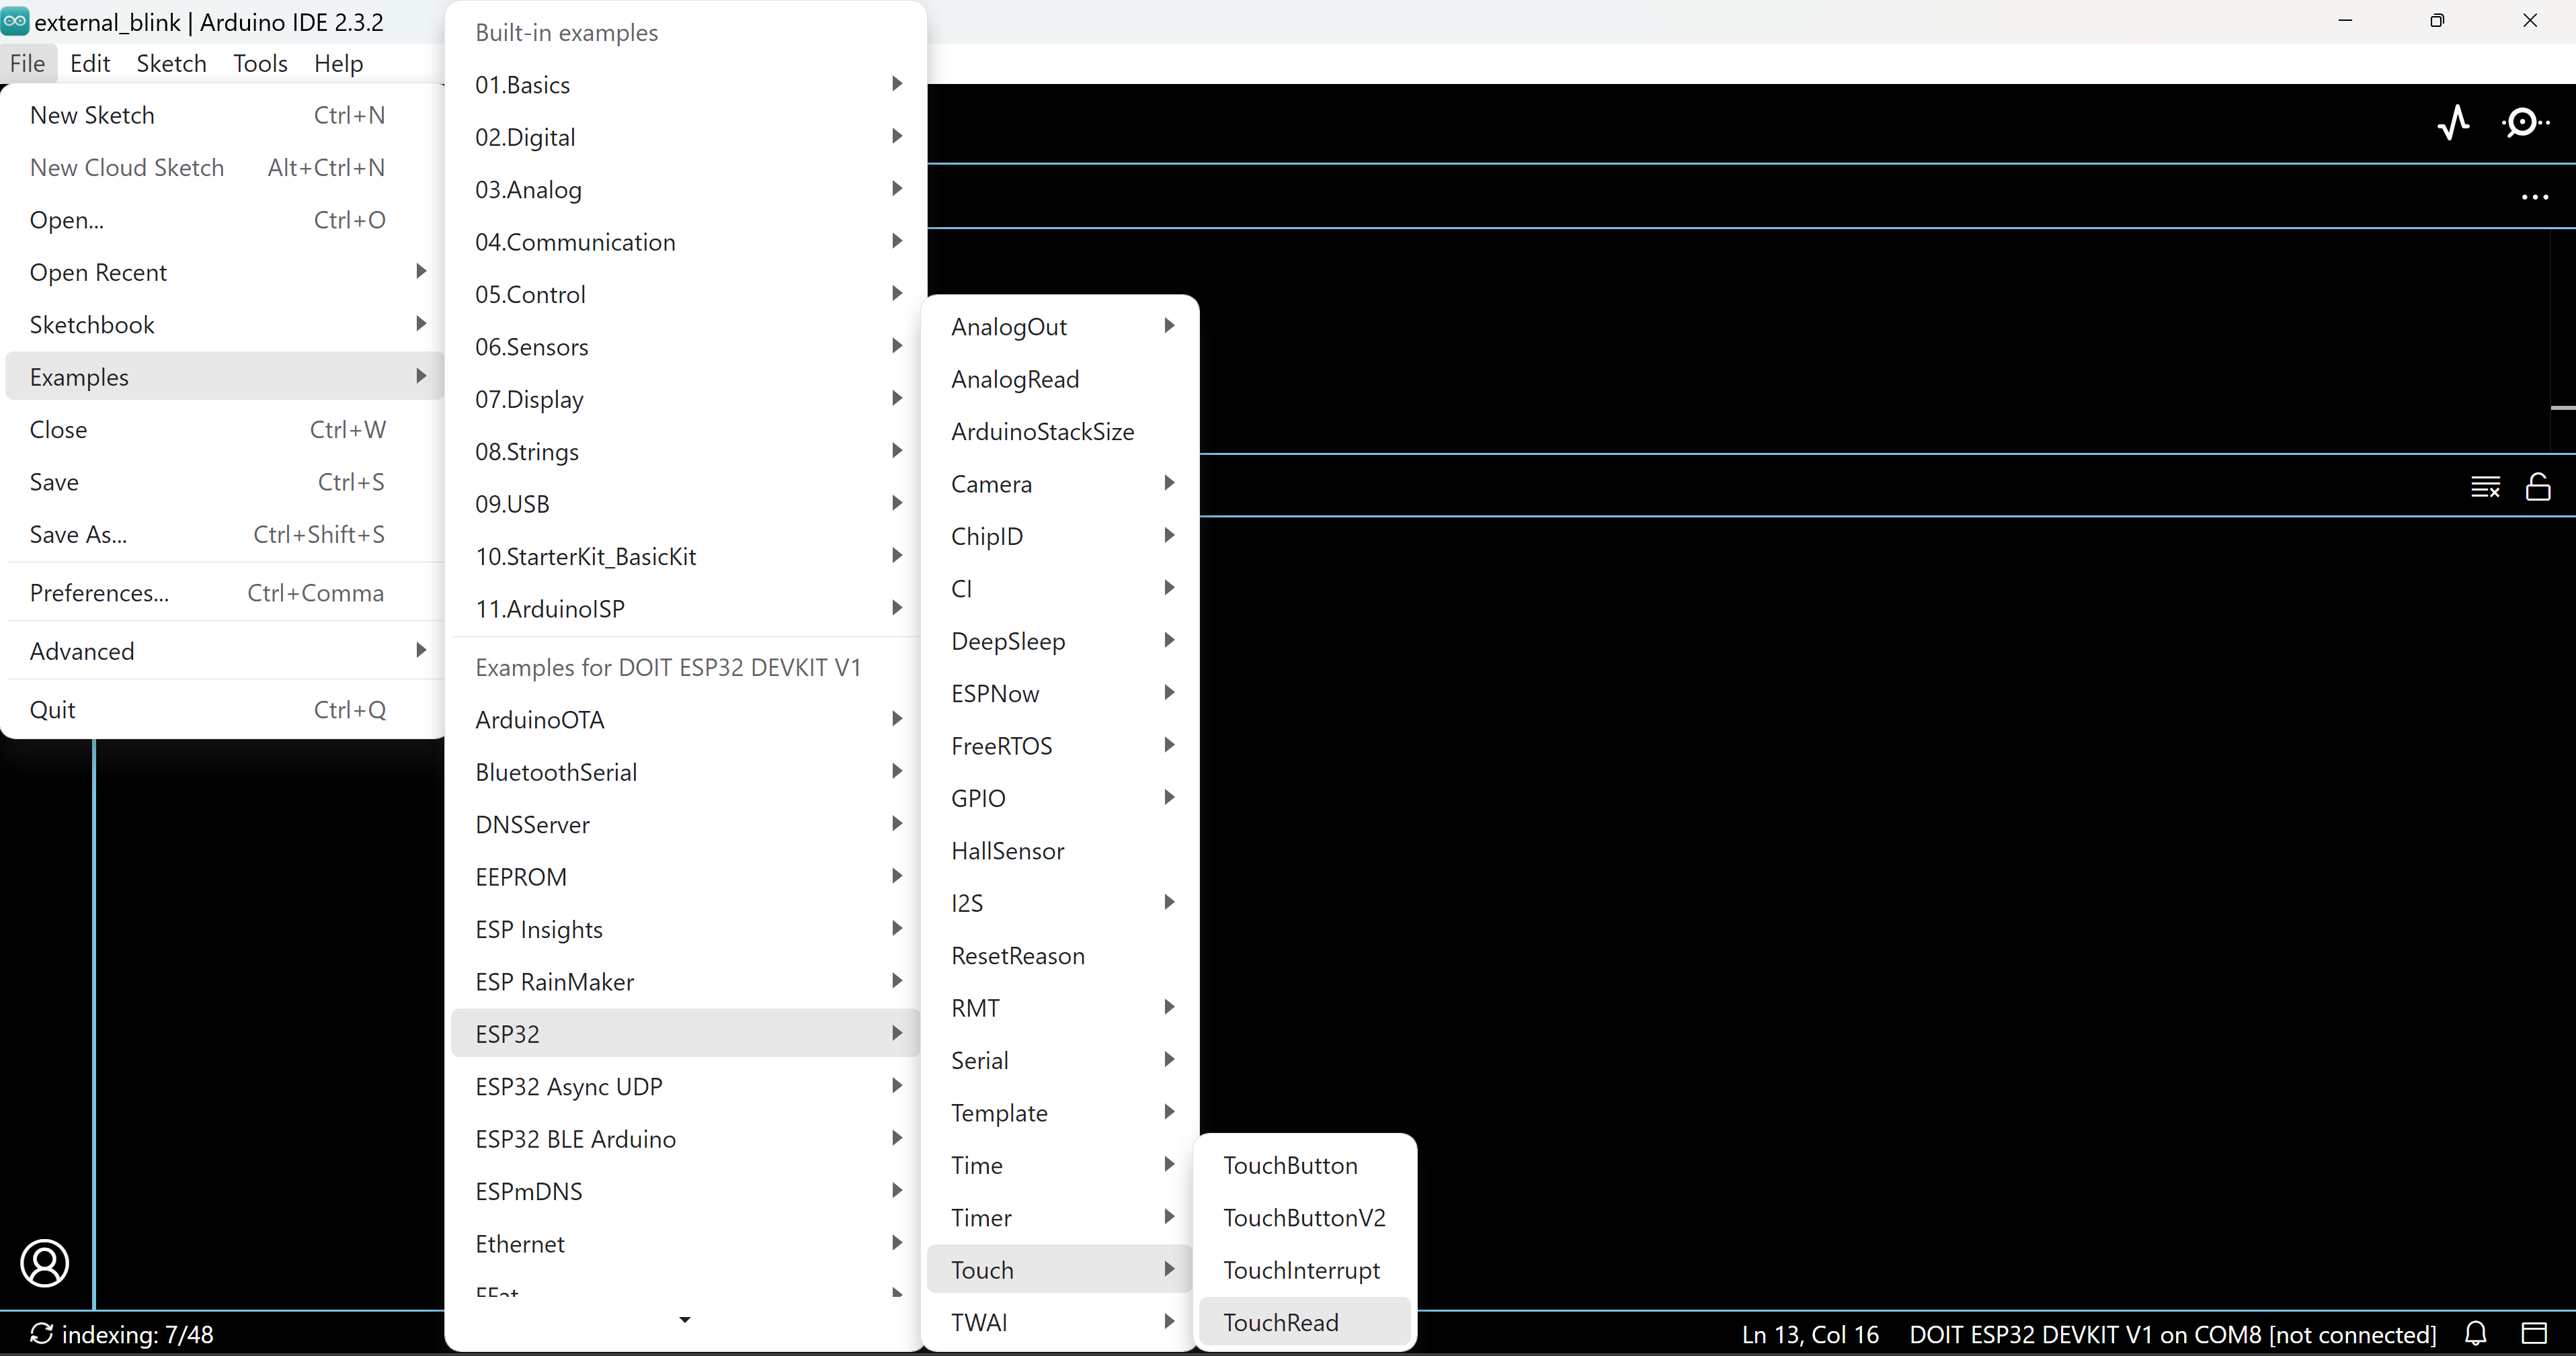
Task: Select the ESP32 examples entry
Action: (686, 1034)
